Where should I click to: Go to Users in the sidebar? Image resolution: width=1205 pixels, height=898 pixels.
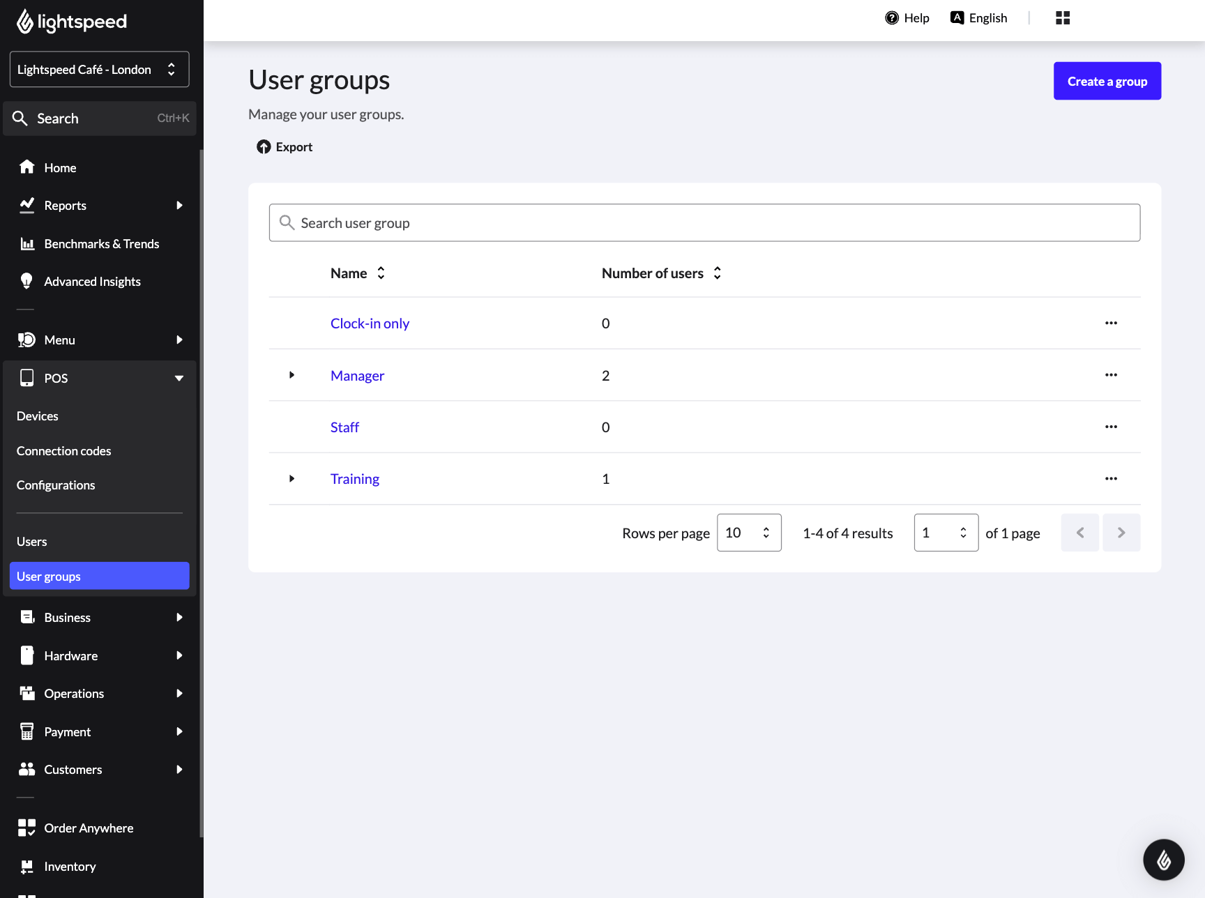tap(32, 542)
